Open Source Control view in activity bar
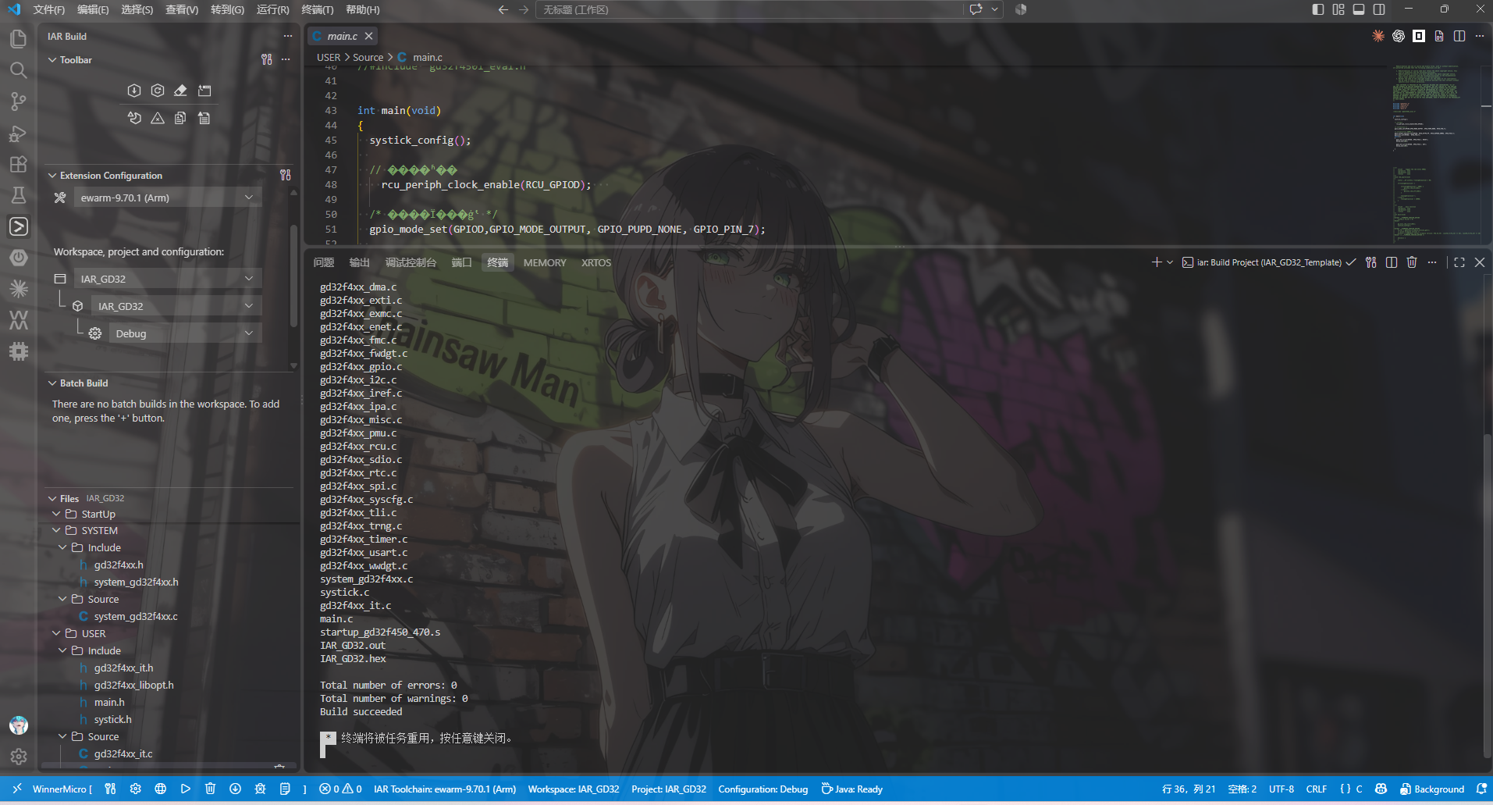Screen dimensions: 1493x805 pos(18,102)
